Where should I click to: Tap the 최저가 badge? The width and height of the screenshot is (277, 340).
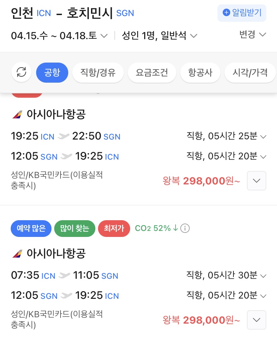114,229
